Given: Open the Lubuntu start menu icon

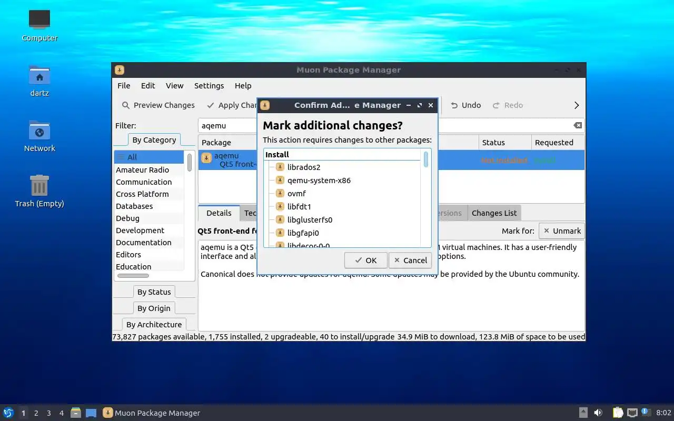Looking at the screenshot, I should (8, 413).
